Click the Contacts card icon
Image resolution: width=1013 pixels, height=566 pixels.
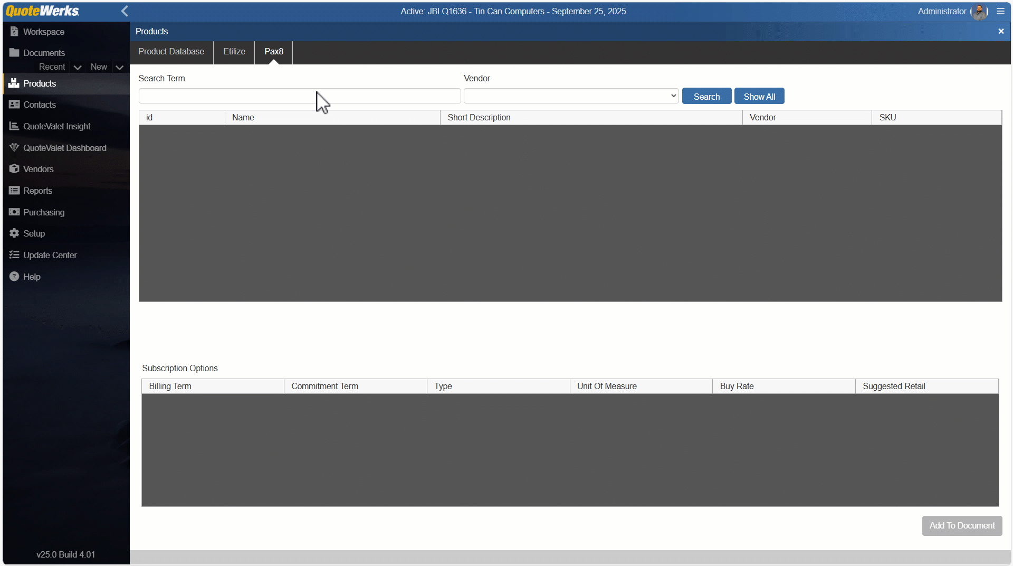[x=14, y=105]
